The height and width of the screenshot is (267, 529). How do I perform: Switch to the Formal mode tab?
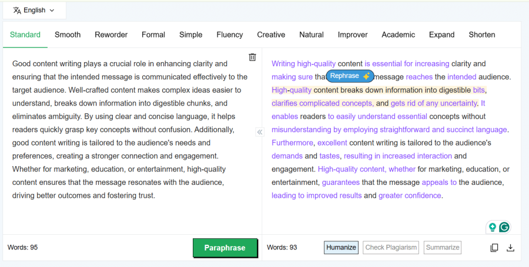pos(153,35)
